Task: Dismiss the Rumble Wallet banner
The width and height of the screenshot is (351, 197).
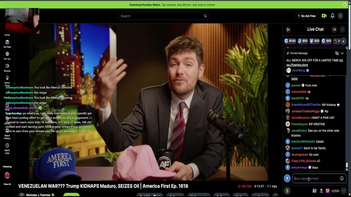Action: point(345,5)
